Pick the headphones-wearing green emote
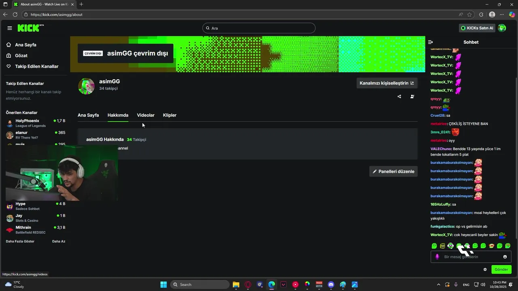The image size is (518, 291). (450, 246)
